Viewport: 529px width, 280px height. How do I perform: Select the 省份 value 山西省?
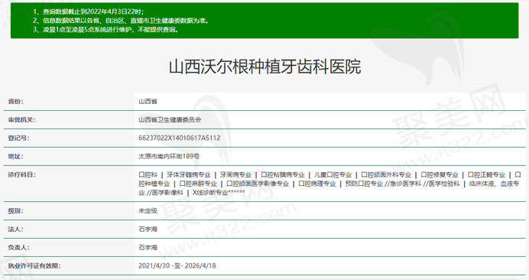(x=148, y=101)
